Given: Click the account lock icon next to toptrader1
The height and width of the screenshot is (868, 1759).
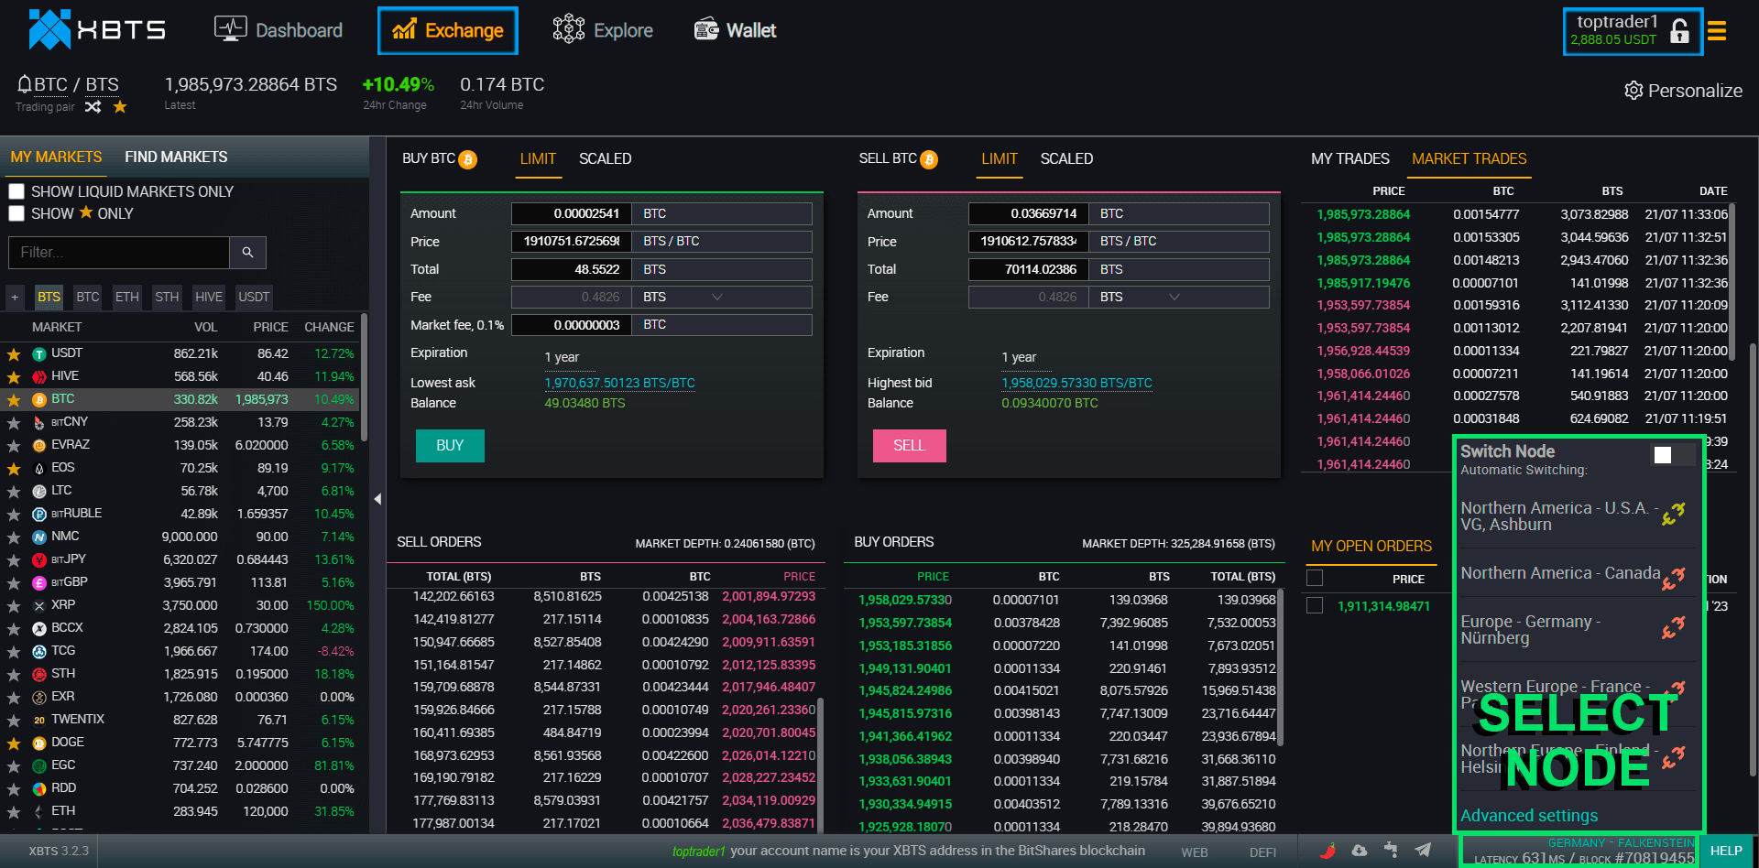Looking at the screenshot, I should [x=1679, y=31].
